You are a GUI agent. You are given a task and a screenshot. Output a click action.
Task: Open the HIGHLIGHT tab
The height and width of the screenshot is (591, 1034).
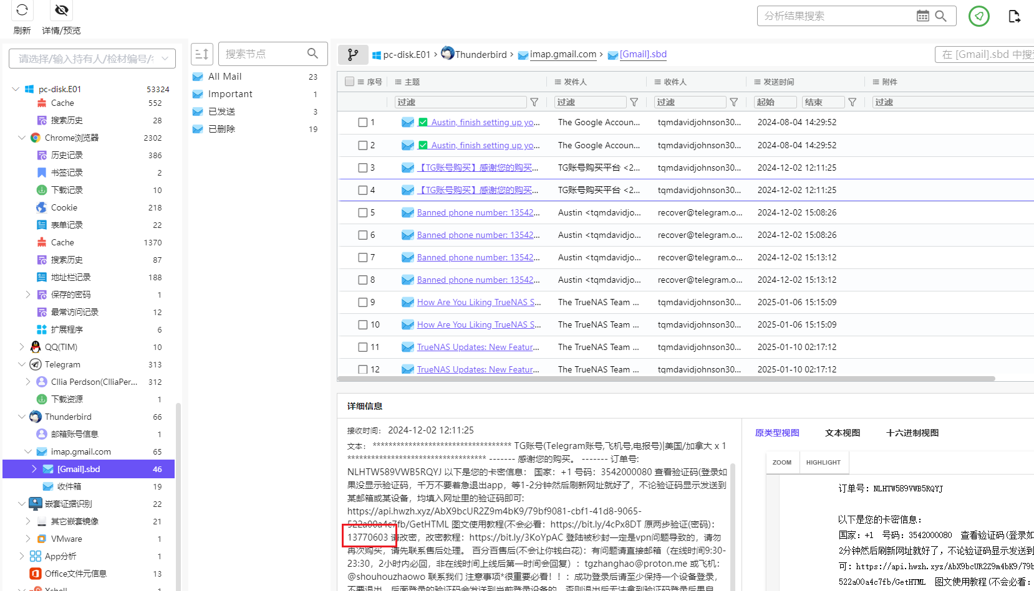point(823,463)
